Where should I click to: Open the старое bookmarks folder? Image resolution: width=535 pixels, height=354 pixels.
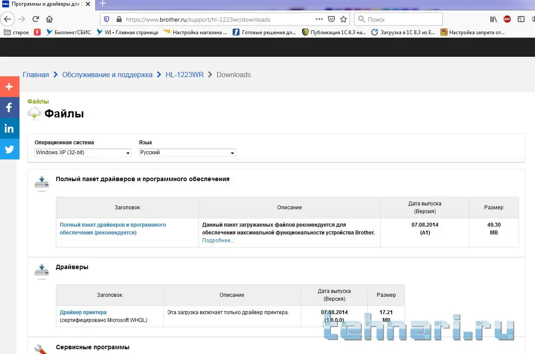(x=16, y=32)
